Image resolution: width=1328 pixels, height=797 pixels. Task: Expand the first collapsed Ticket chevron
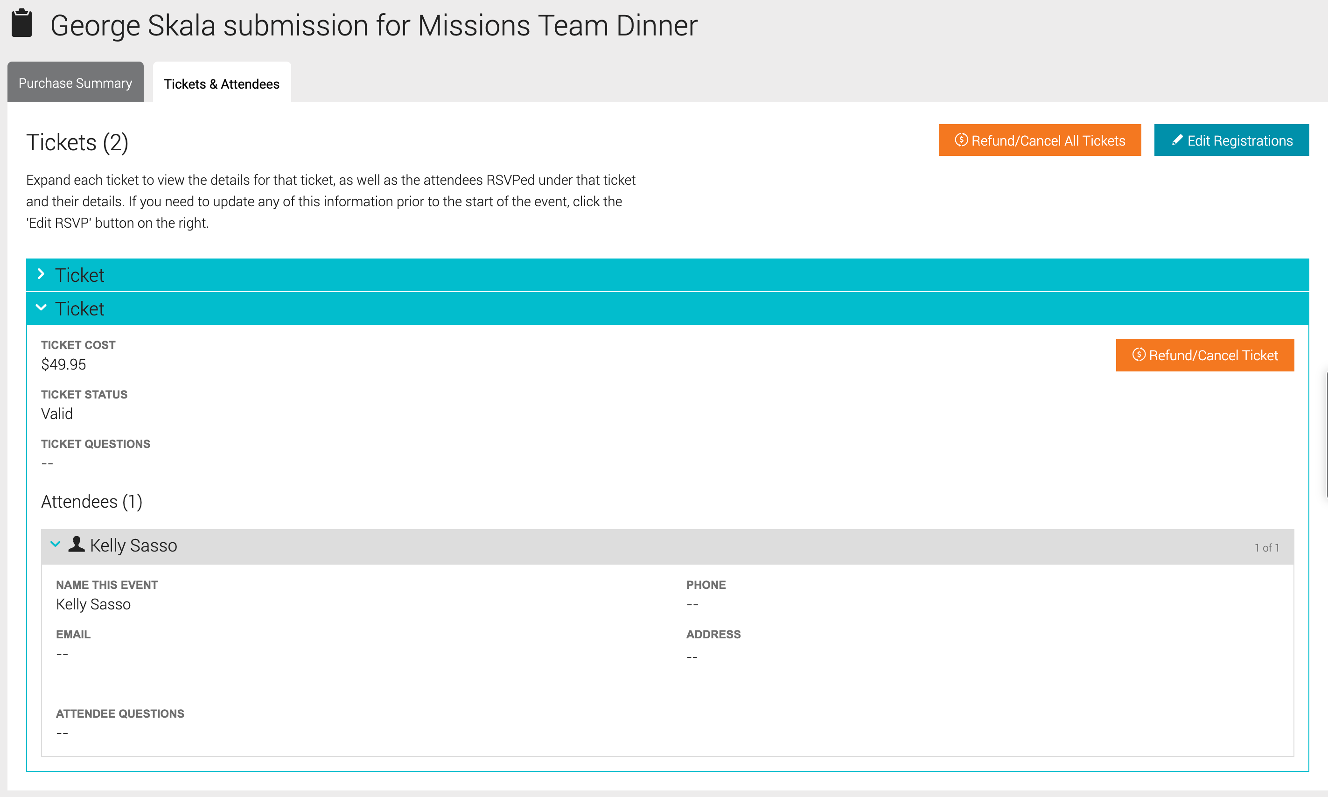pos(41,274)
